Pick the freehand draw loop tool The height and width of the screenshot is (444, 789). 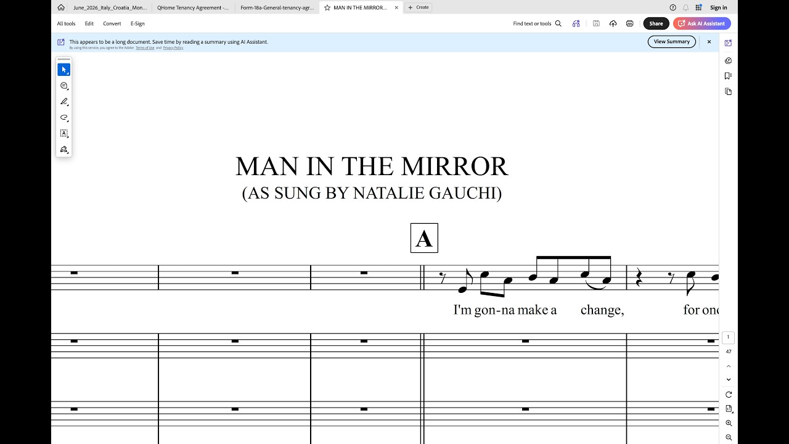pos(64,117)
